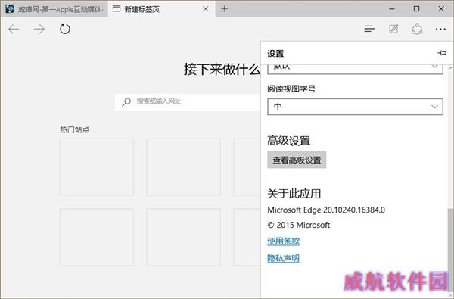Open the first tile in second row
The image size is (454, 299).
coord(97,237)
